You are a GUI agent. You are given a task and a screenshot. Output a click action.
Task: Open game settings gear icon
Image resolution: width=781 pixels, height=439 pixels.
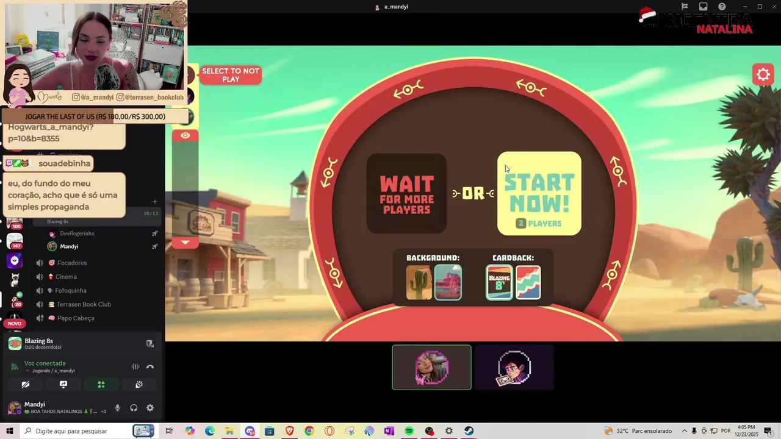(x=763, y=75)
